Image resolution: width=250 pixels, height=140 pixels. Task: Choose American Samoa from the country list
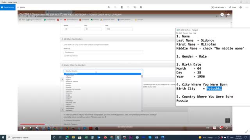(x=71, y=81)
